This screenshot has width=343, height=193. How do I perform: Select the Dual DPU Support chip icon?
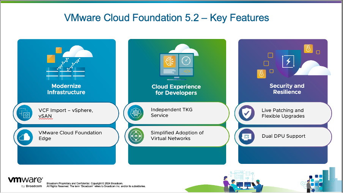[246, 136]
